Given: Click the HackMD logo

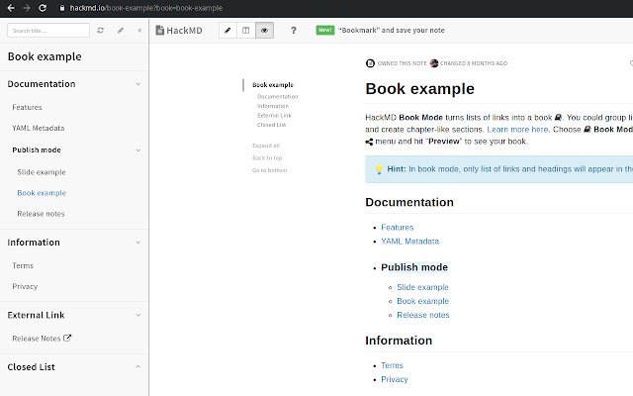Looking at the screenshot, I should point(179,31).
